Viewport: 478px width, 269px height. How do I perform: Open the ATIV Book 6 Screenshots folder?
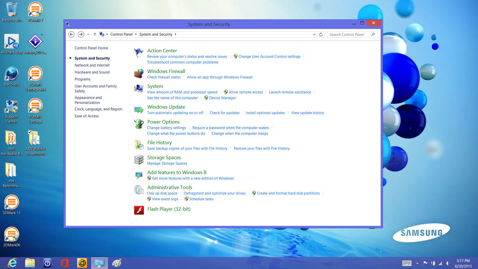point(36,143)
